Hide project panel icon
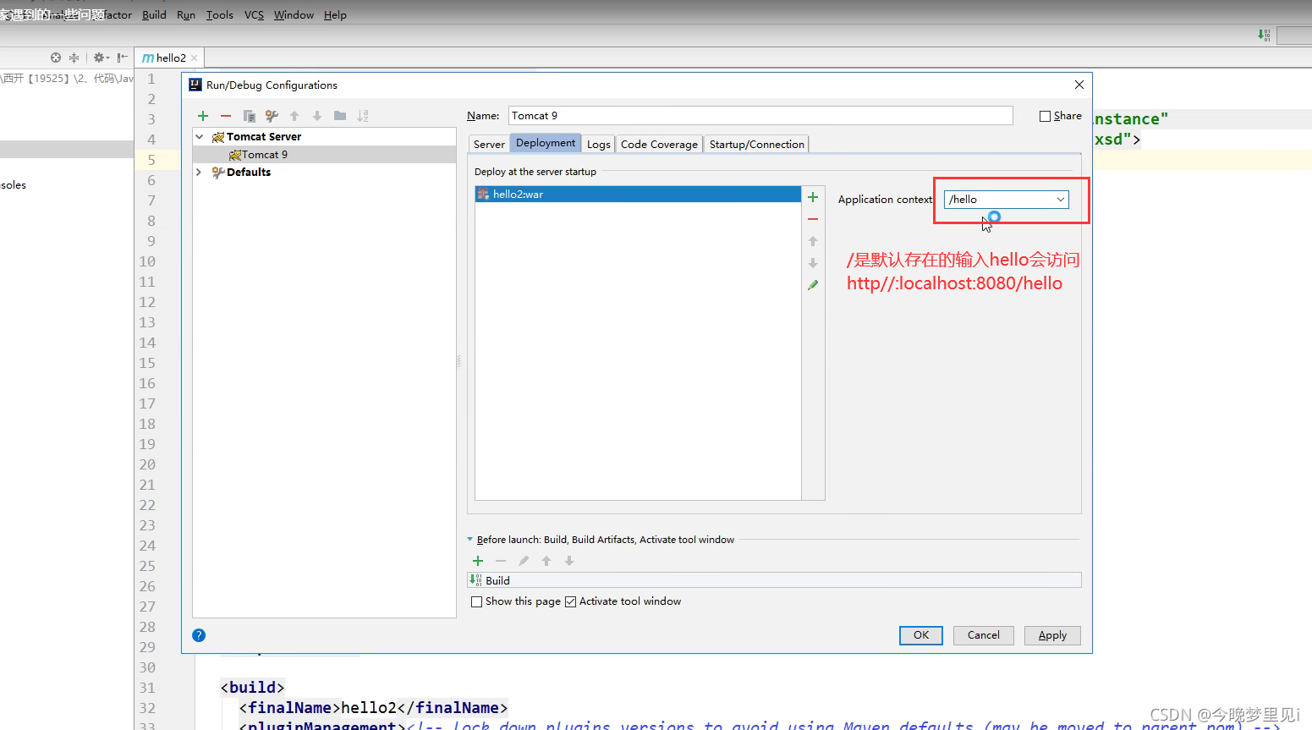The image size is (1312, 730). coord(123,58)
